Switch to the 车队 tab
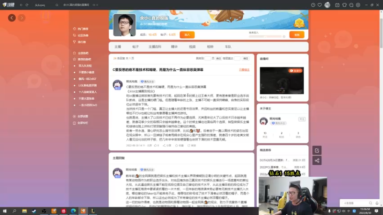 tap(228, 47)
